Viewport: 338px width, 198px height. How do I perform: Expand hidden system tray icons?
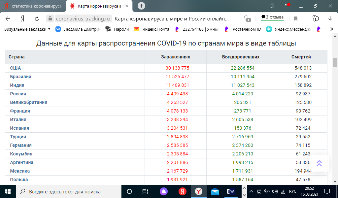pyautogui.click(x=251, y=191)
